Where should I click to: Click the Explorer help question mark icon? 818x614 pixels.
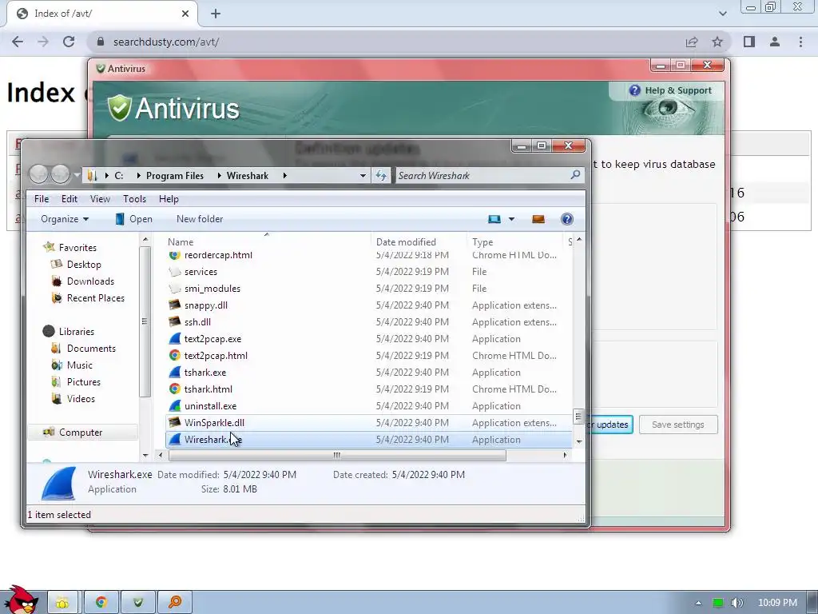(567, 219)
